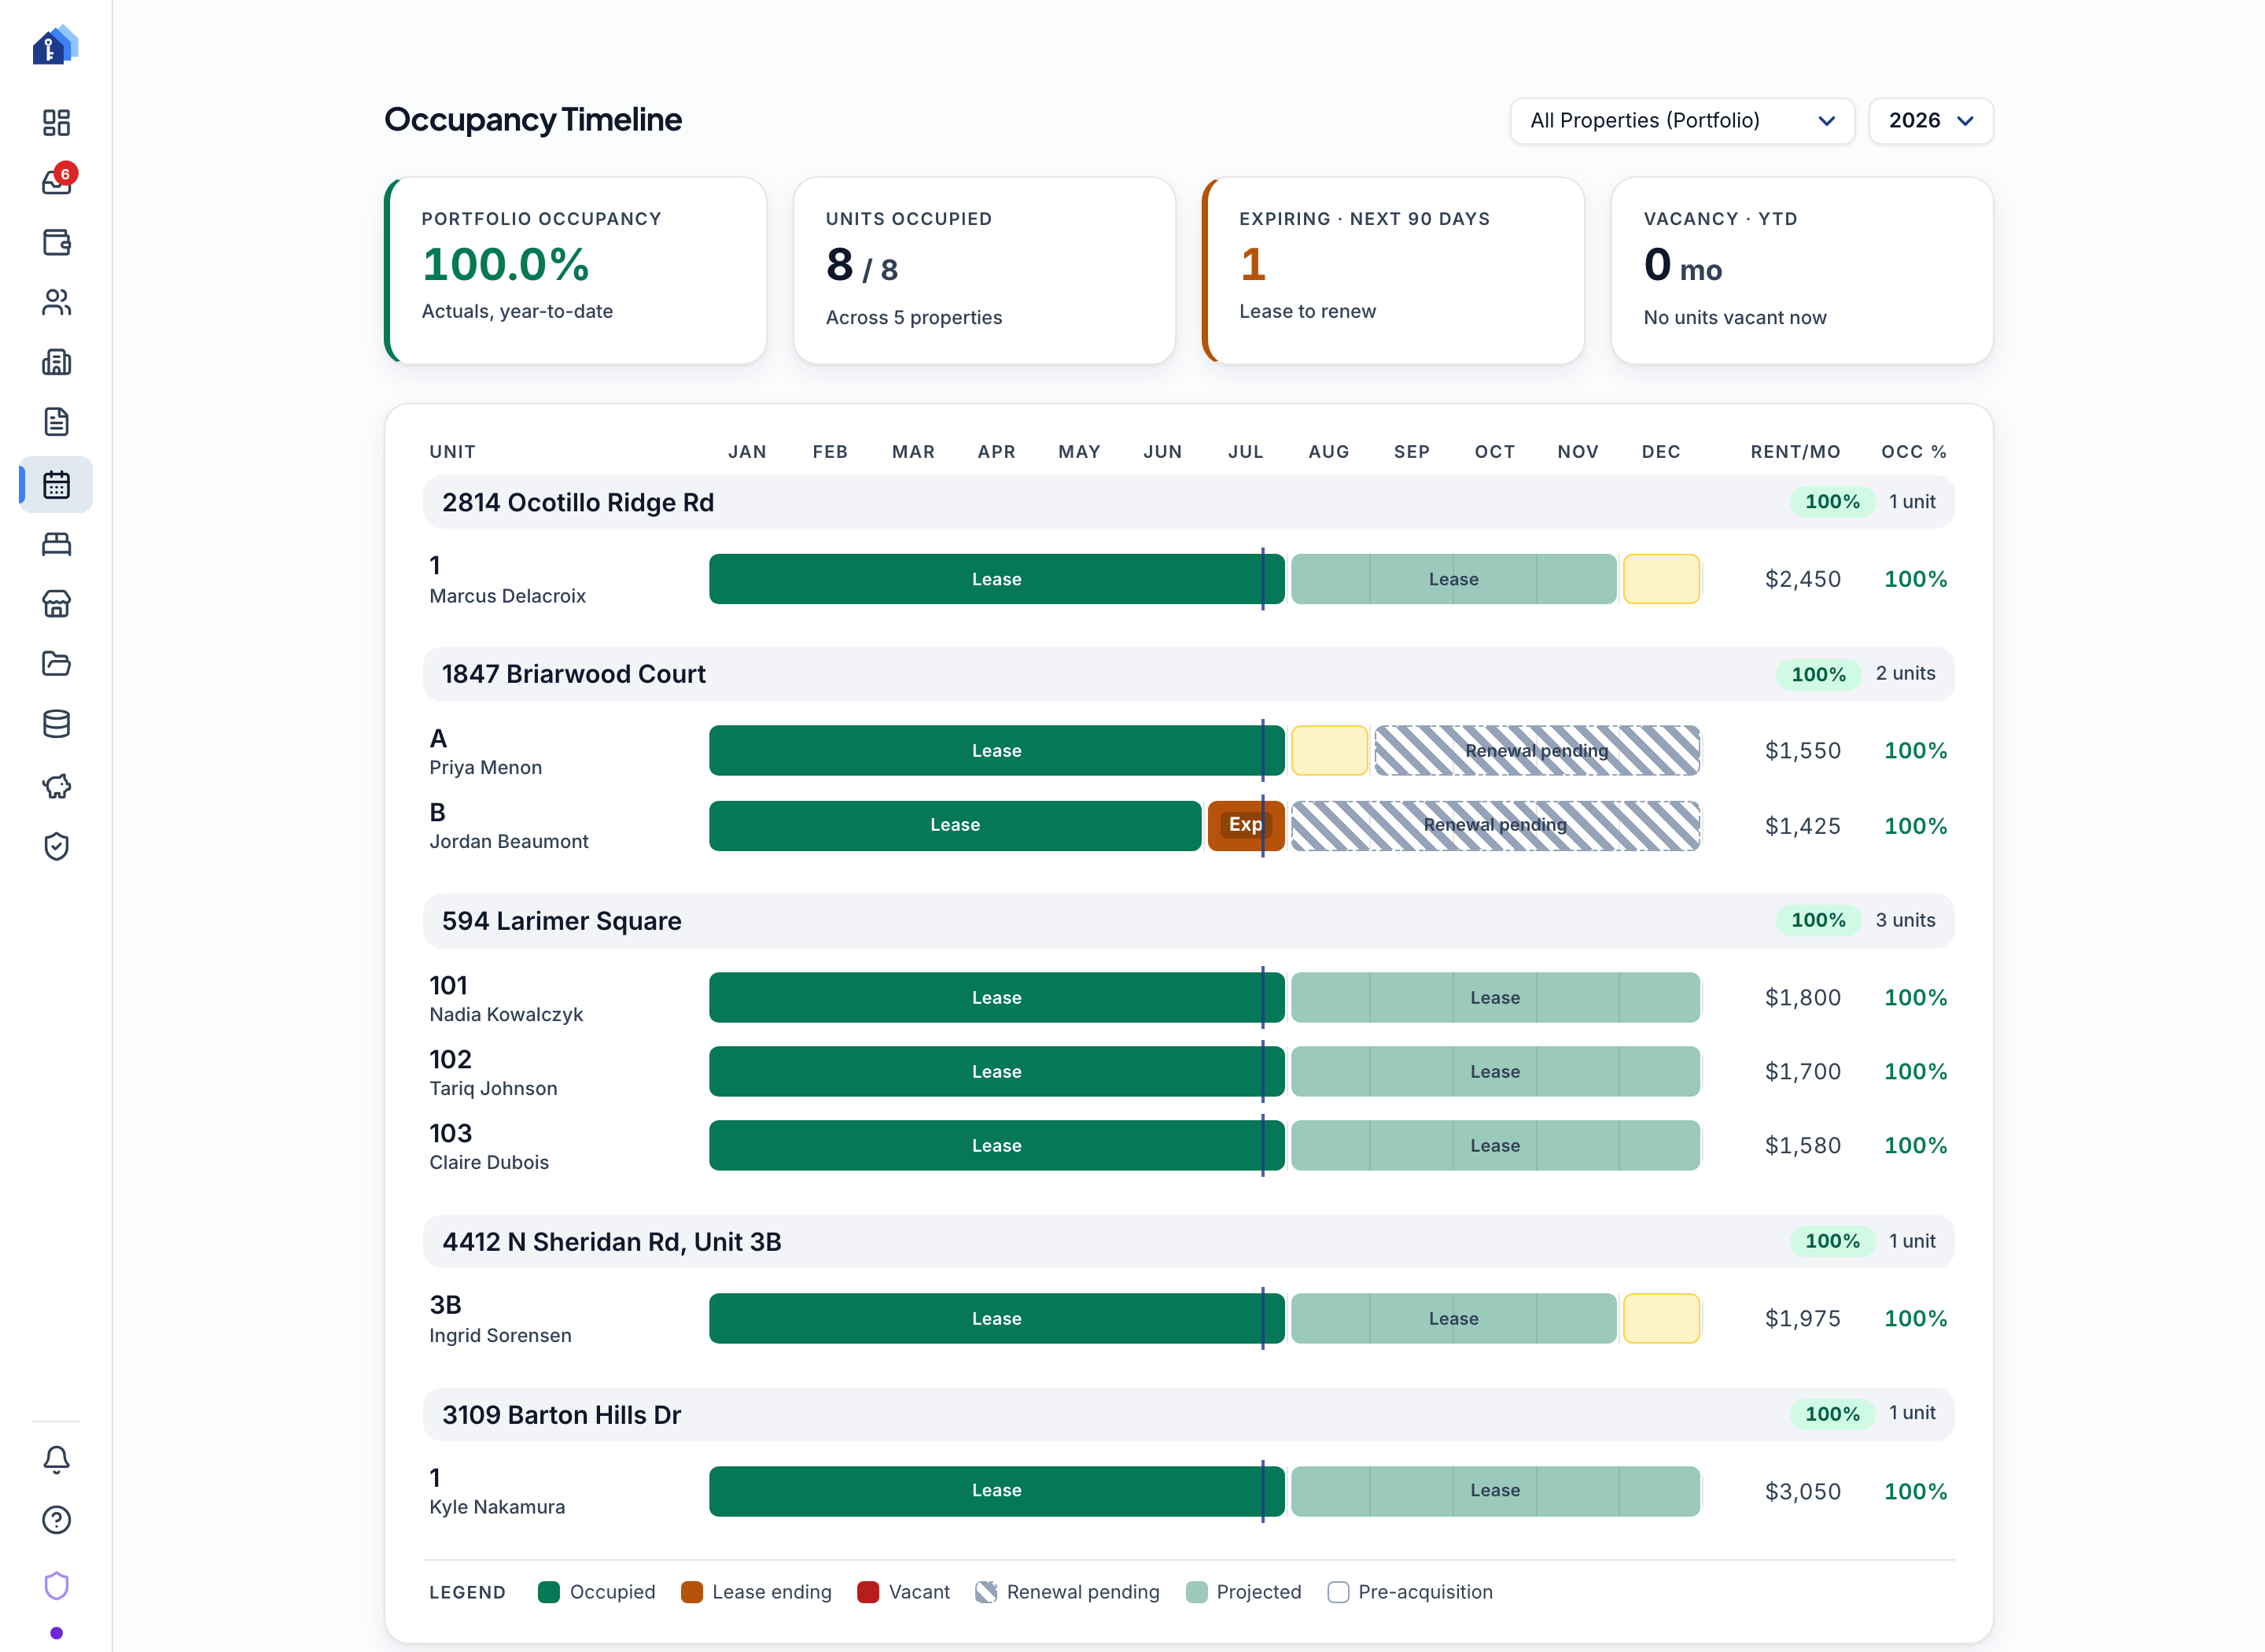Click Marcus Delacroix's projected light green Lease bar
The height and width of the screenshot is (1652, 2265).
pos(1453,579)
